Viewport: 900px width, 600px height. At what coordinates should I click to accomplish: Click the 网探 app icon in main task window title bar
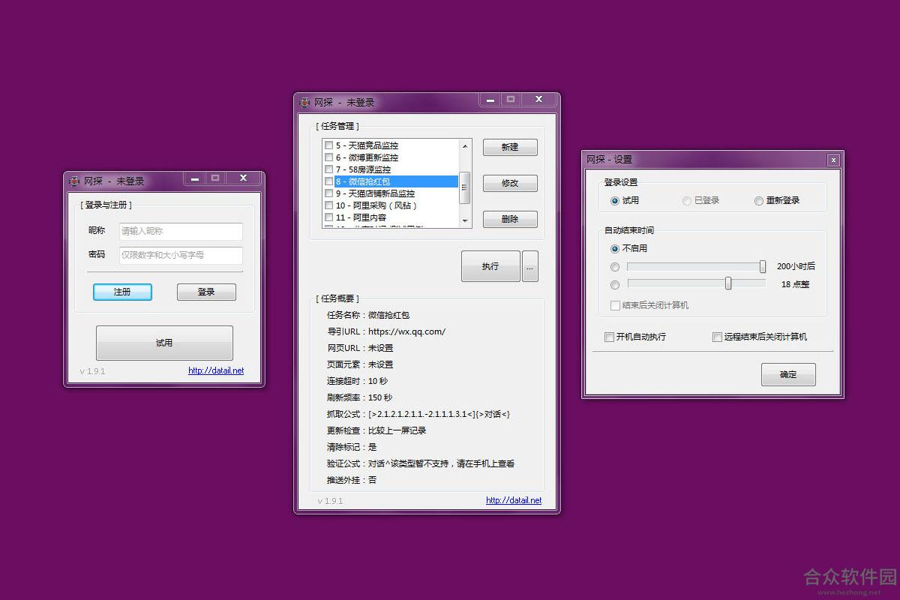click(304, 102)
